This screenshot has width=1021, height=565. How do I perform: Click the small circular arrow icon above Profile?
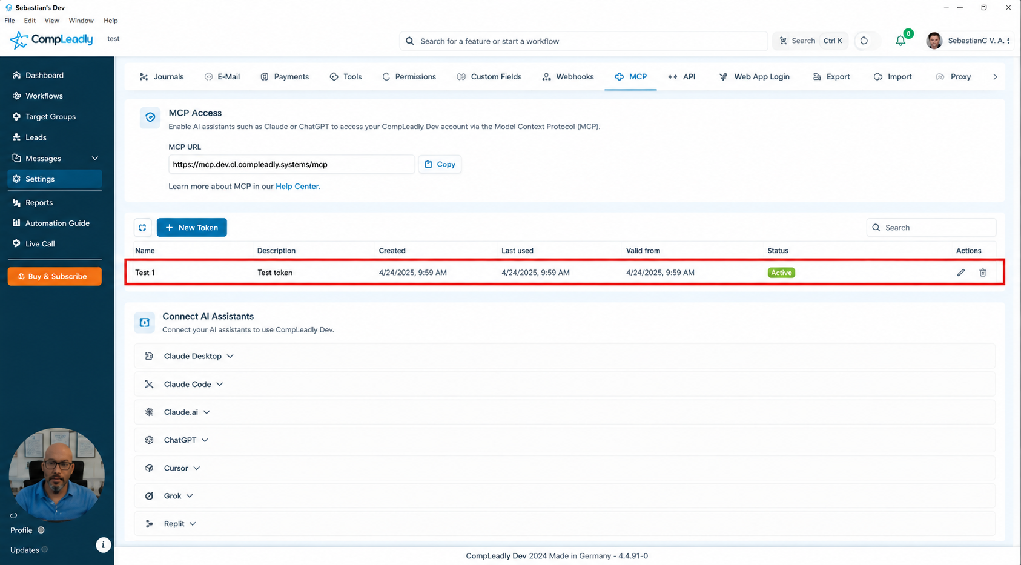tap(13, 516)
